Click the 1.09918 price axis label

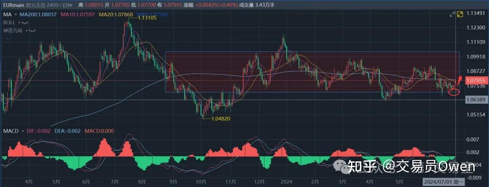coord(475,57)
